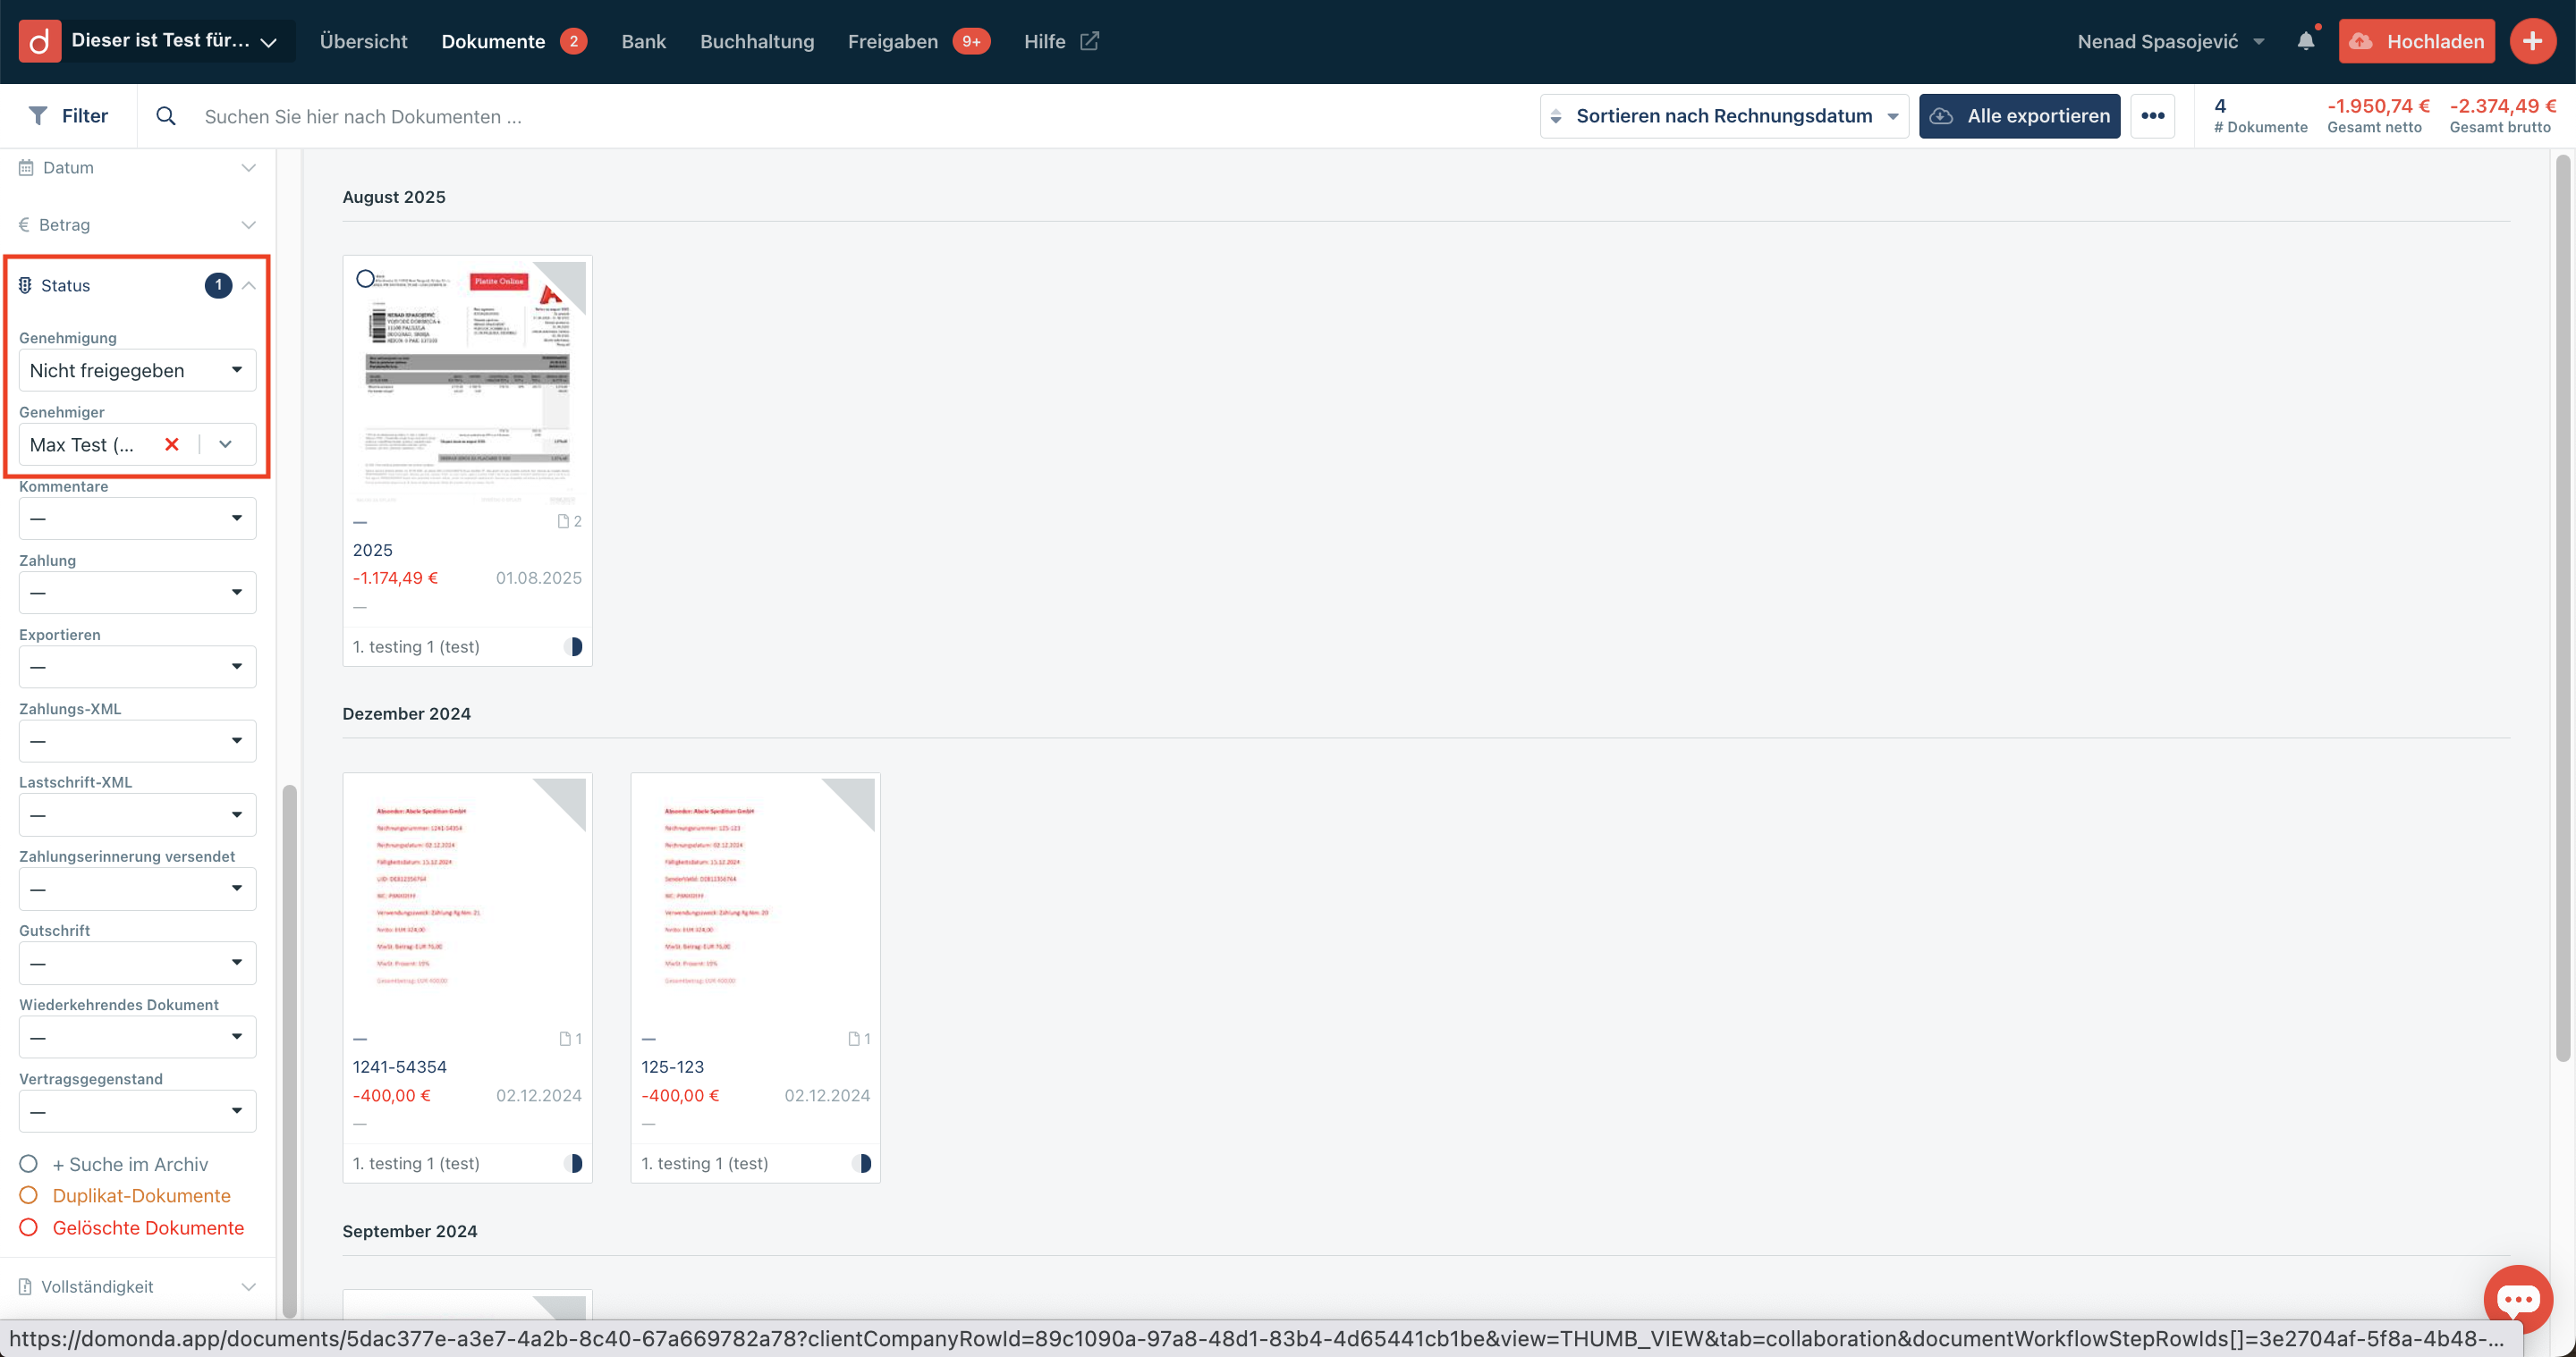Image resolution: width=2576 pixels, height=1357 pixels.
Task: Open the Genehmigung dropdown Nicht freigegeben
Action: (137, 371)
